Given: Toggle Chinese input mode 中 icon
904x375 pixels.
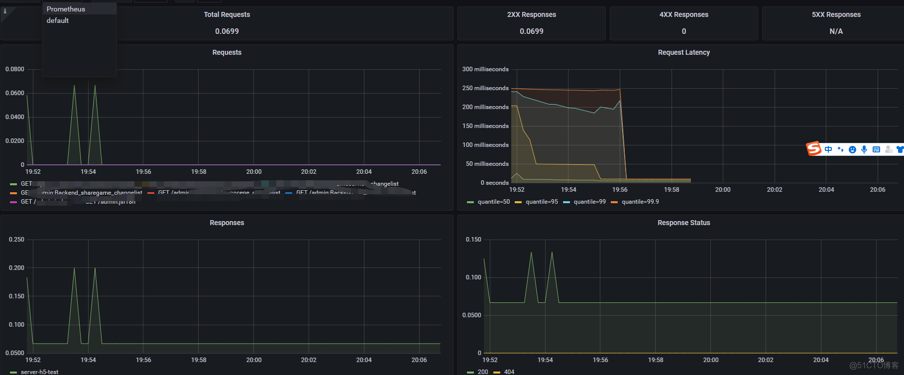Looking at the screenshot, I should [x=828, y=149].
